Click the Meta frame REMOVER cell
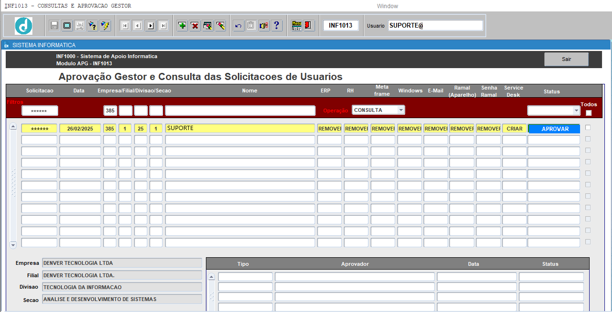The height and width of the screenshot is (312, 612). tap(383, 129)
